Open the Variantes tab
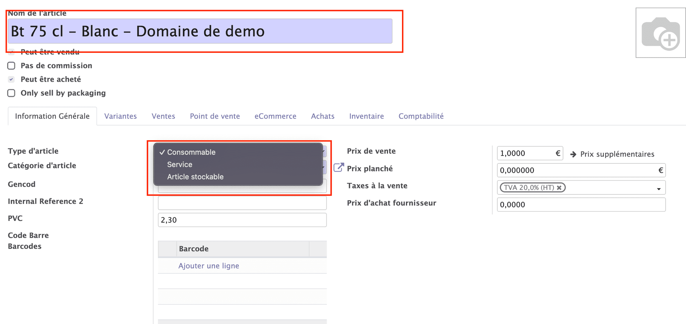The width and height of the screenshot is (686, 324). pos(120,116)
